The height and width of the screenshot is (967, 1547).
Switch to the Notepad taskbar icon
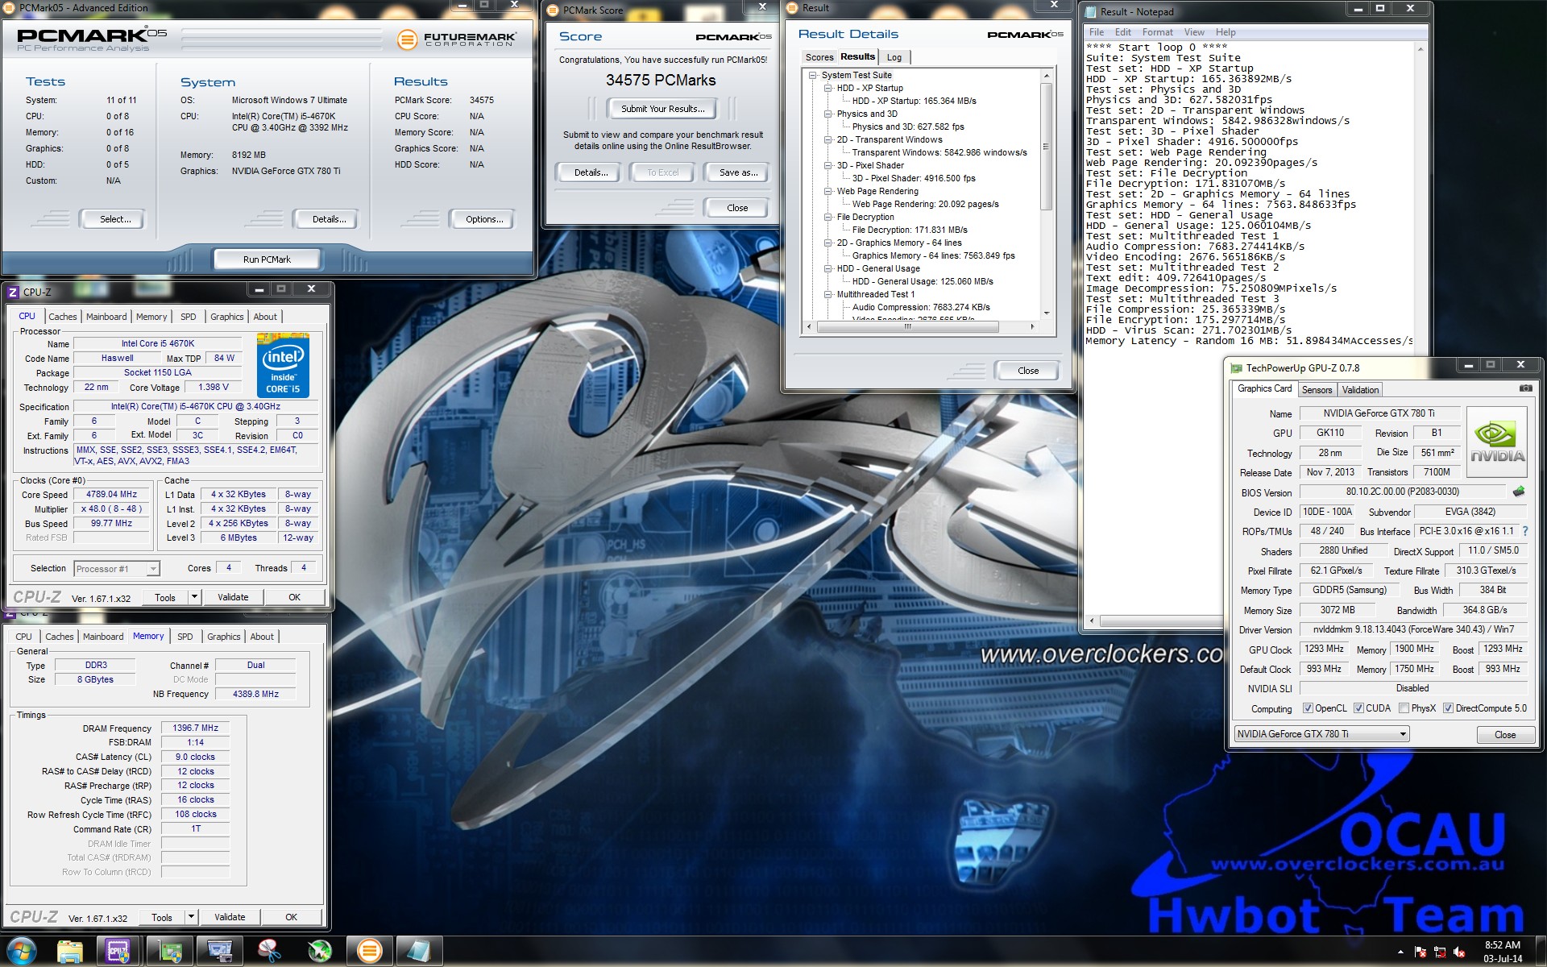point(419,951)
